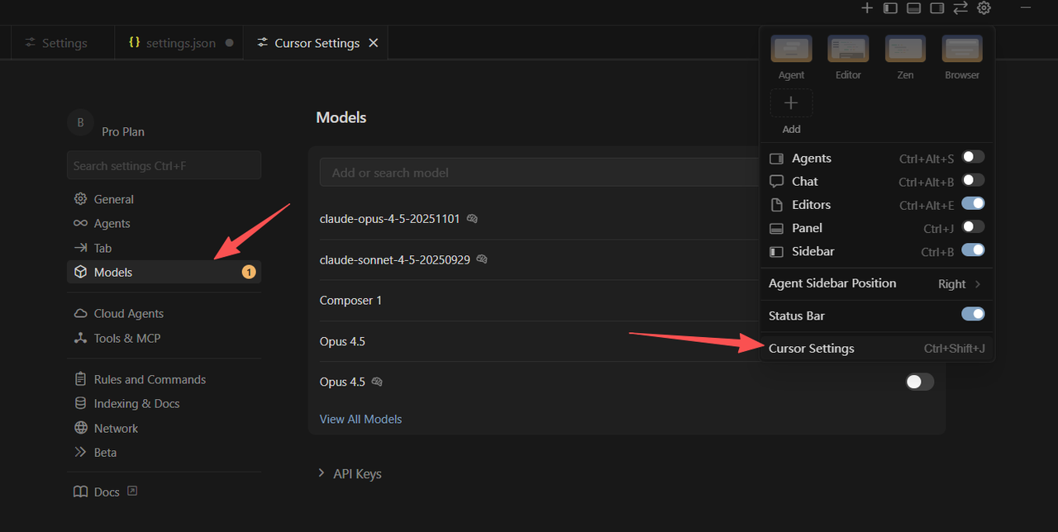Switch to the settings.json tab
Viewport: 1058px width, 532px height.
tap(181, 43)
